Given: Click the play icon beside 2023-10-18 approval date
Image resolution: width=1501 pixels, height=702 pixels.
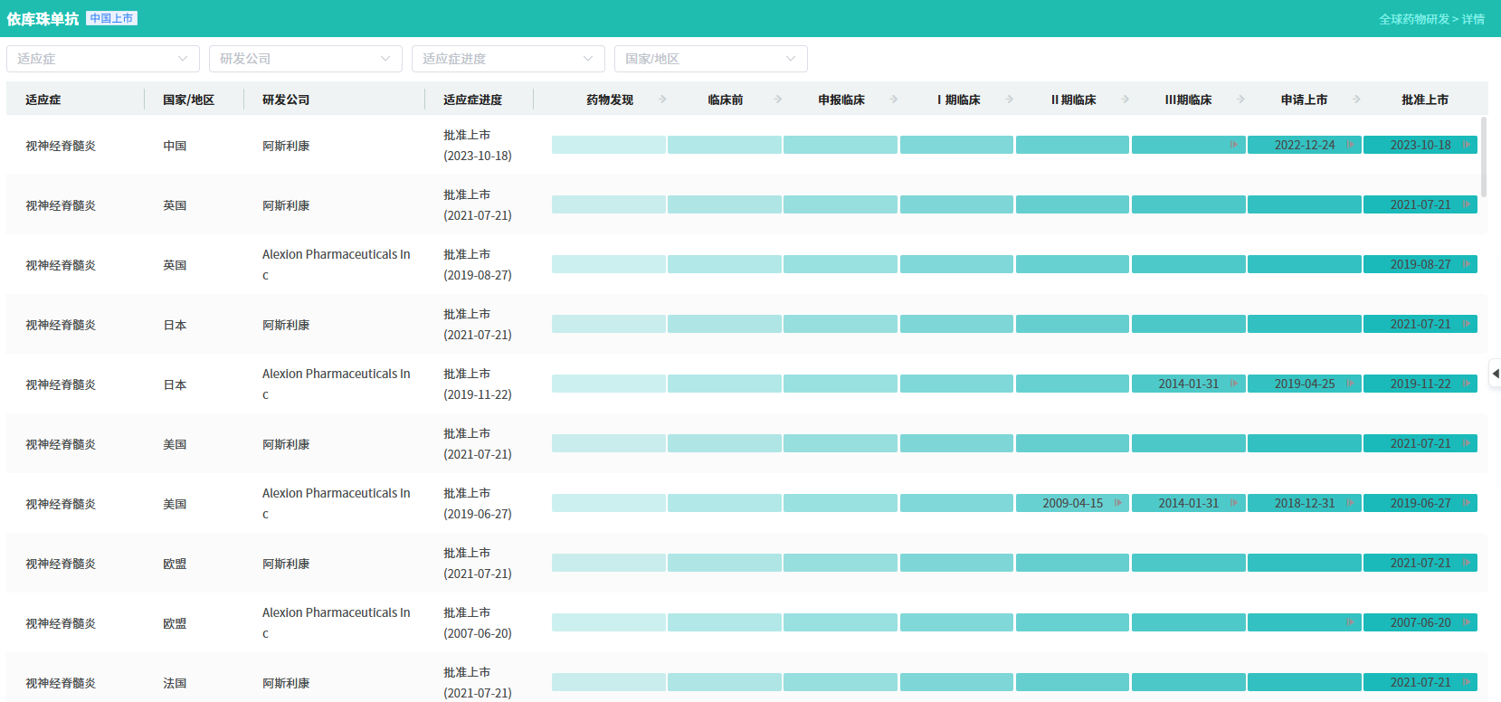Looking at the screenshot, I should click(x=1466, y=145).
